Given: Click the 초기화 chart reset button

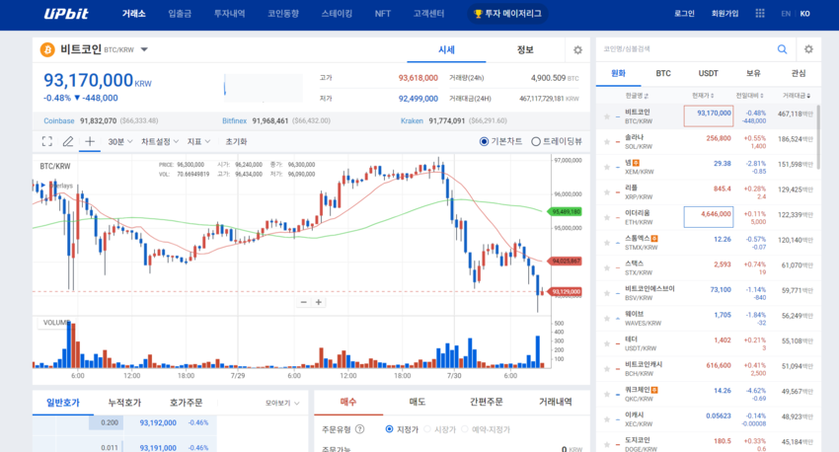Looking at the screenshot, I should pos(236,141).
